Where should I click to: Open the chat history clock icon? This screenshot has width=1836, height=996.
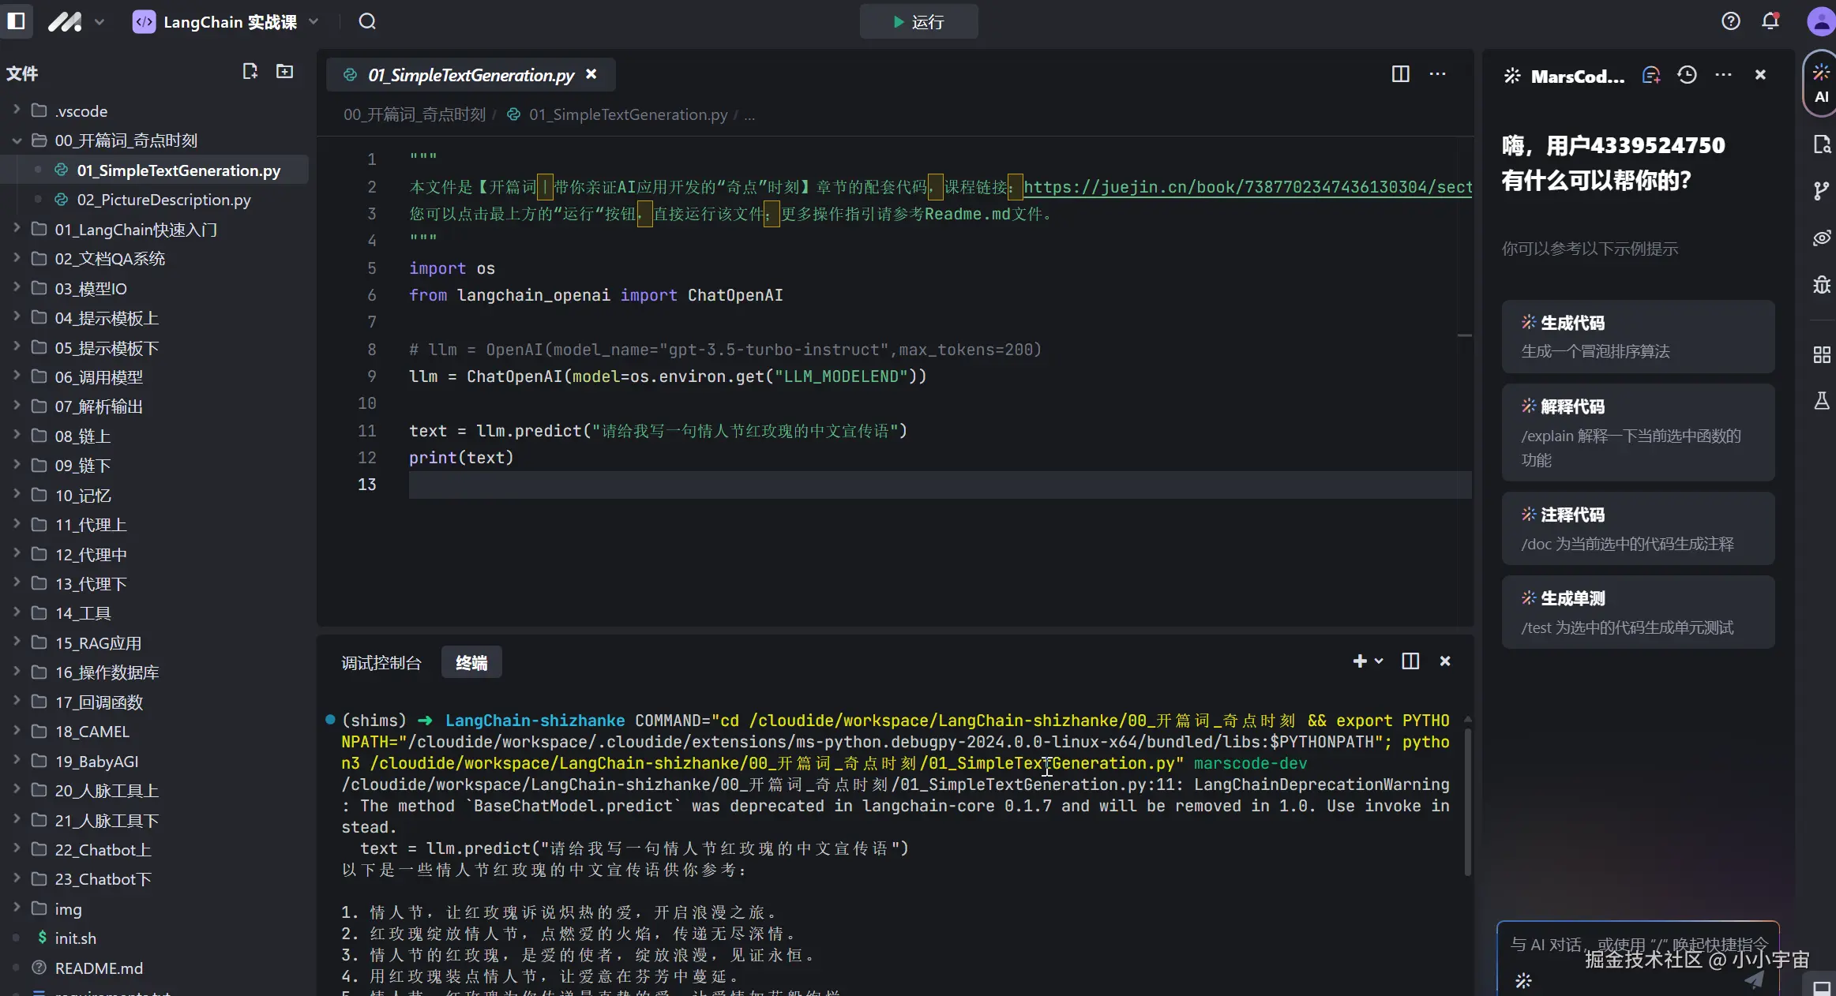[1687, 75]
